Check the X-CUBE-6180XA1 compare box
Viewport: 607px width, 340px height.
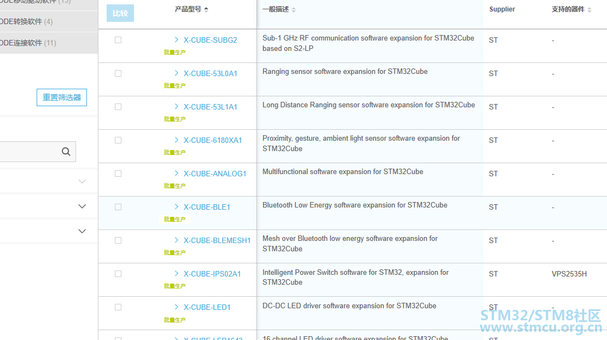pyautogui.click(x=118, y=140)
